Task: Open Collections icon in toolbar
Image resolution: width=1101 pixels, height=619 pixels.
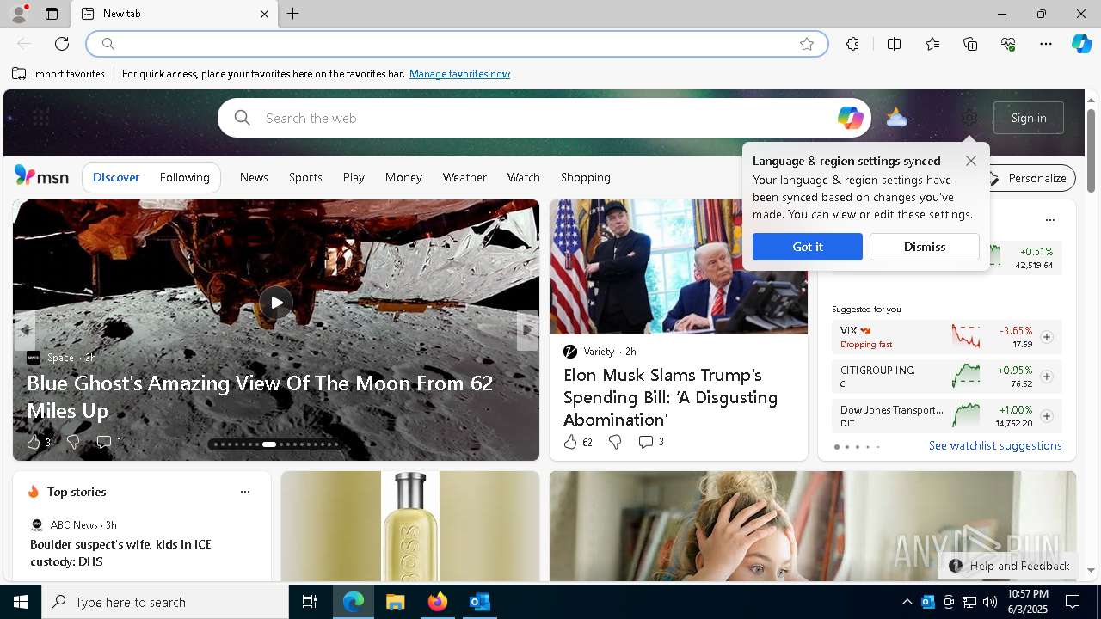Action: tap(970, 44)
